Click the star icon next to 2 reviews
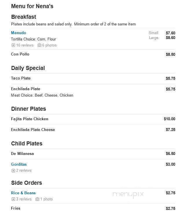 point(13,171)
